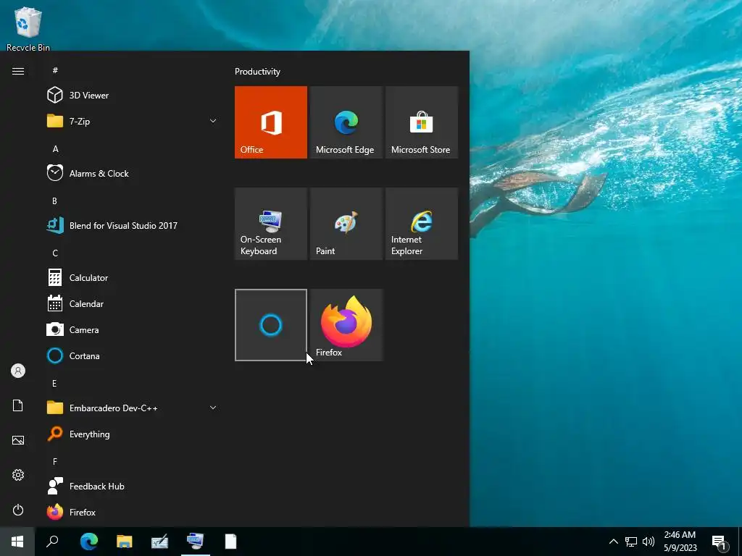Open Calendar from the app list
Screen dimensions: 742x556
(x=132, y=303)
